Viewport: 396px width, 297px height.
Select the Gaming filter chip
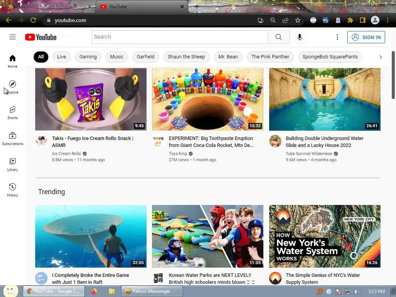(88, 57)
